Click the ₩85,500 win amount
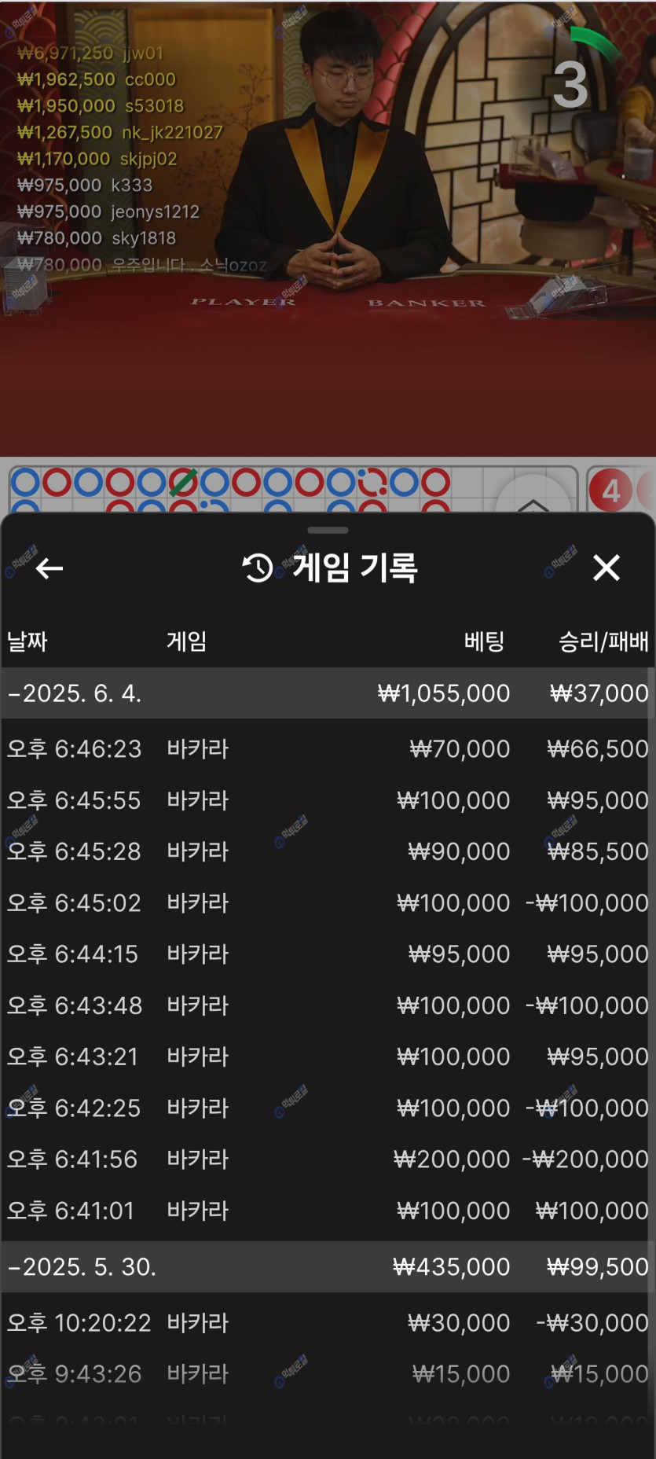This screenshot has height=1459, width=656. click(598, 851)
